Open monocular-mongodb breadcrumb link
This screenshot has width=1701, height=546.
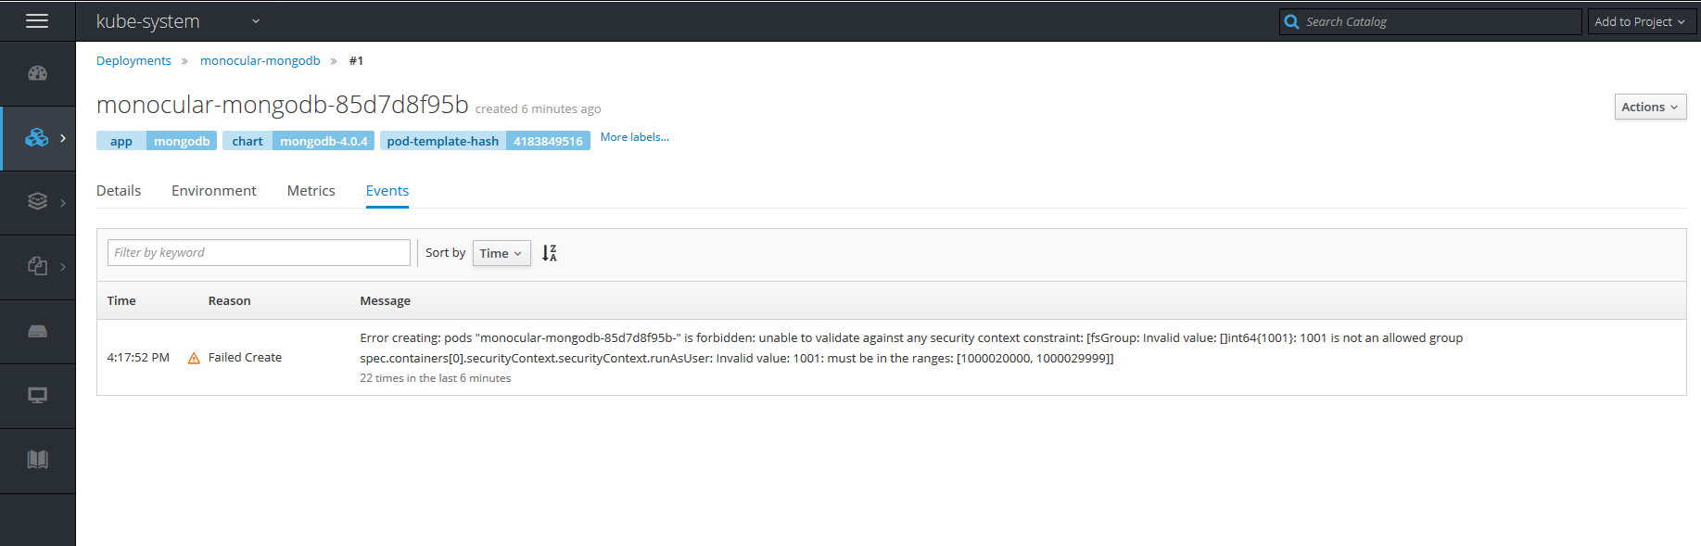[x=260, y=60]
